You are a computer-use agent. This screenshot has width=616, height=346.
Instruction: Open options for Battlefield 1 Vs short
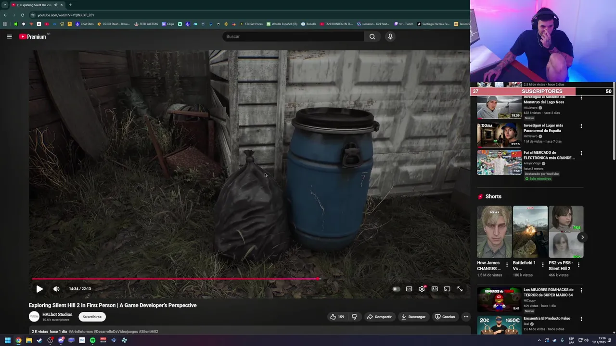[543, 264]
